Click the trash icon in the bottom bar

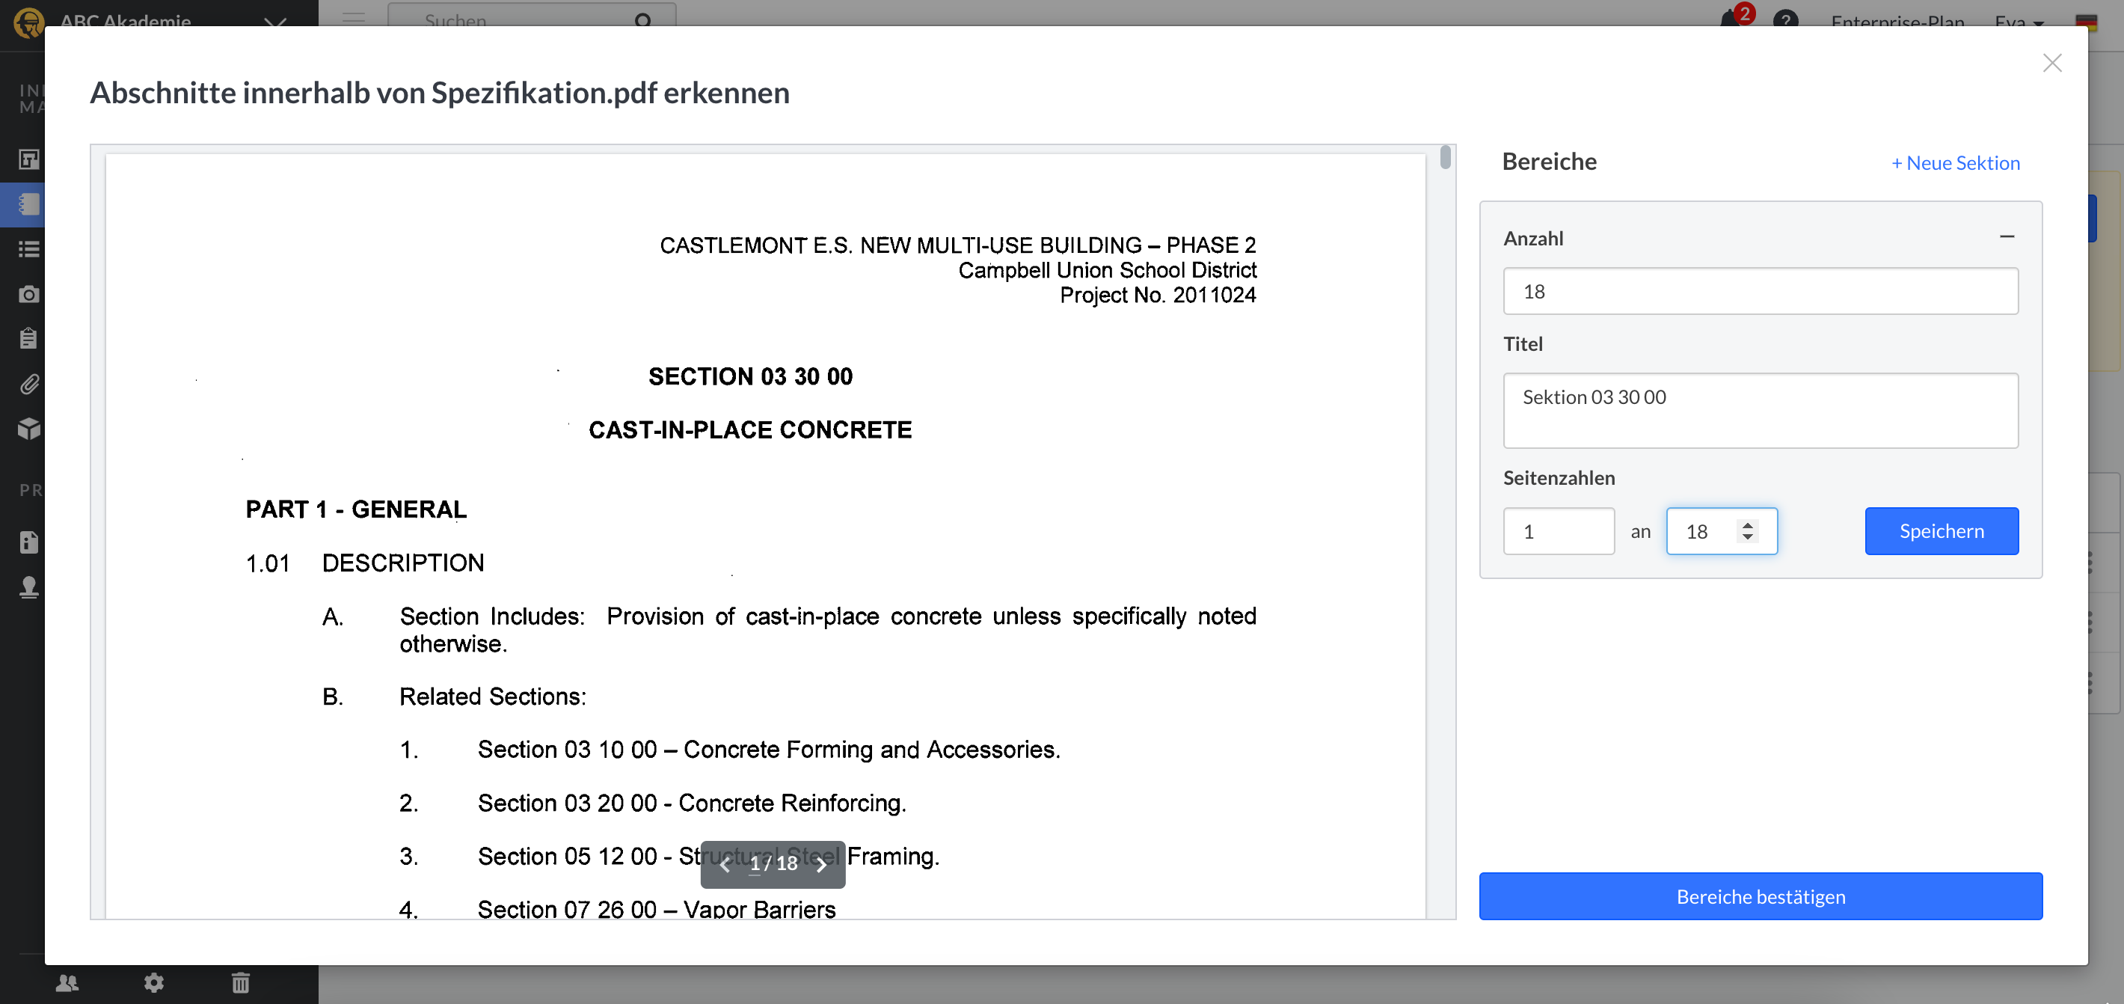click(x=240, y=983)
